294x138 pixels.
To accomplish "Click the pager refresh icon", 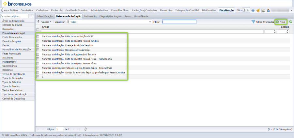I will click(x=85, y=129).
